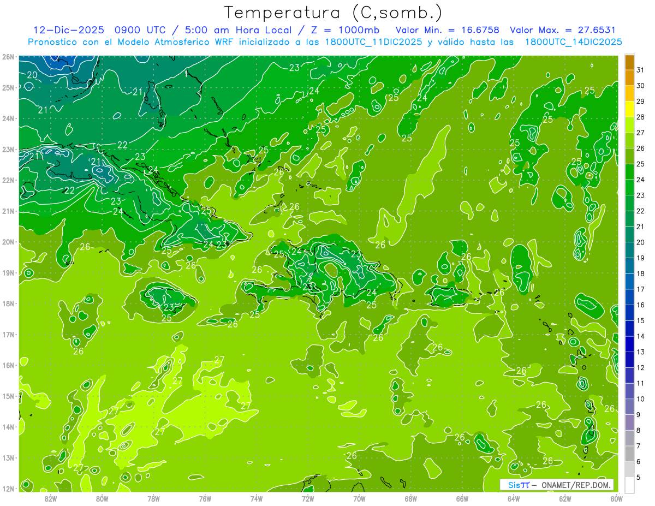Click the "Valor Max. = 27.6531" text

pos(563,30)
